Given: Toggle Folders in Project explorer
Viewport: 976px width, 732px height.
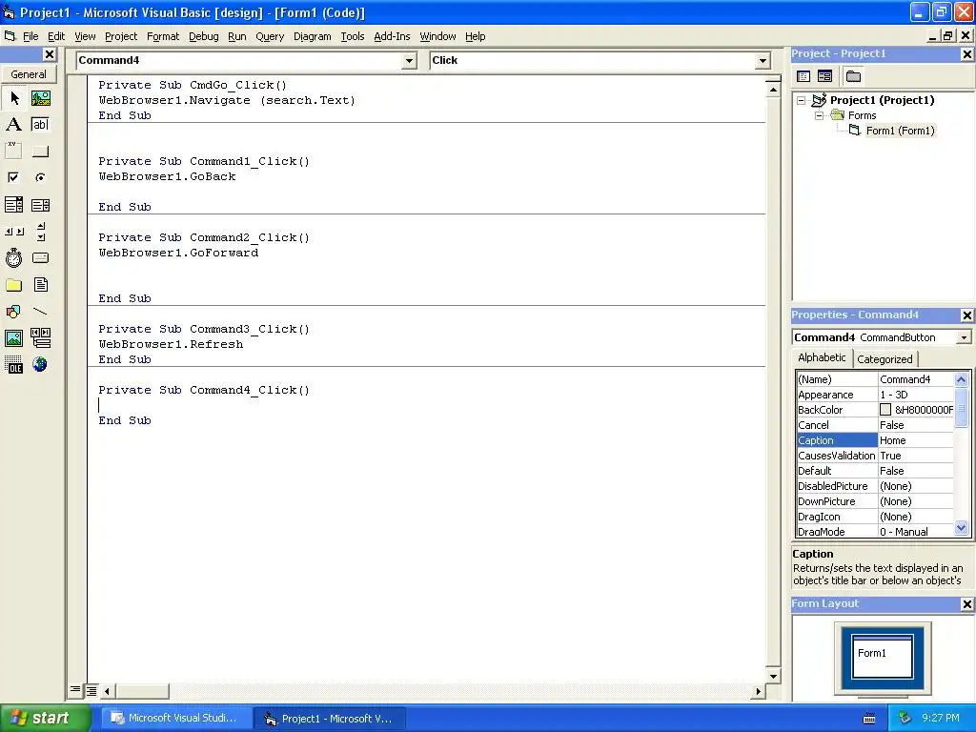Looking at the screenshot, I should click(853, 76).
